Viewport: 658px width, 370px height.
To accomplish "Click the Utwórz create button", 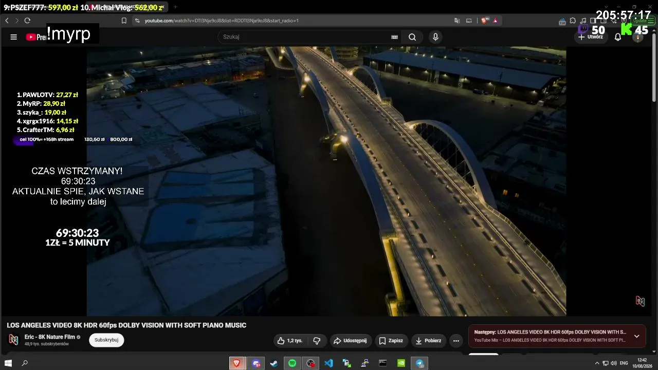I will pyautogui.click(x=591, y=37).
